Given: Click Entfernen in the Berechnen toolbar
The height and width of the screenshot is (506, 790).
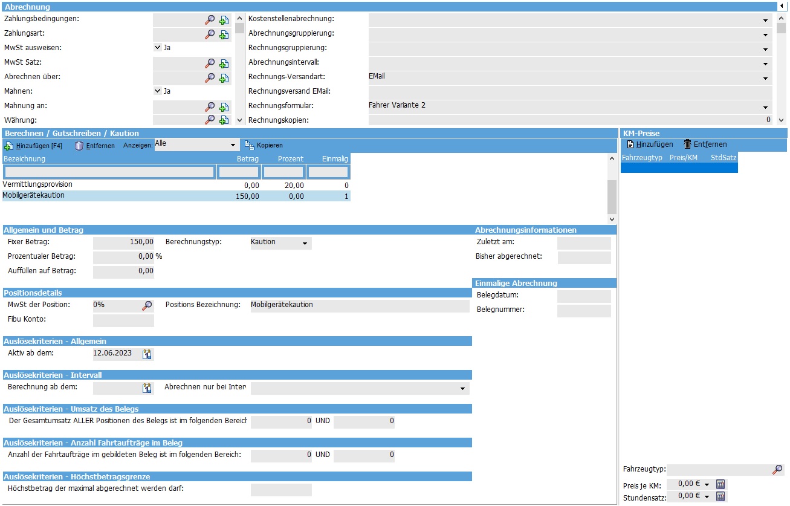Looking at the screenshot, I should pos(95,146).
